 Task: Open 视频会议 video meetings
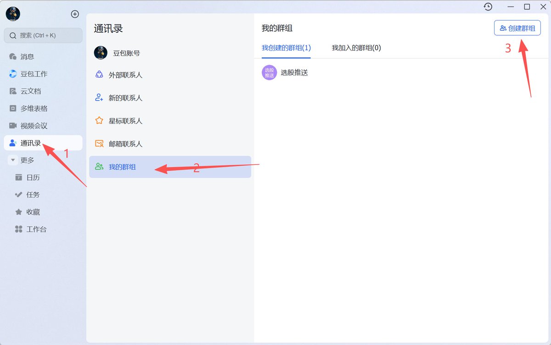point(43,126)
